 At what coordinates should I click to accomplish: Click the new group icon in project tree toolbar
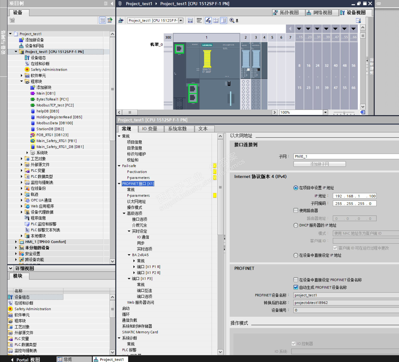coord(12,20)
